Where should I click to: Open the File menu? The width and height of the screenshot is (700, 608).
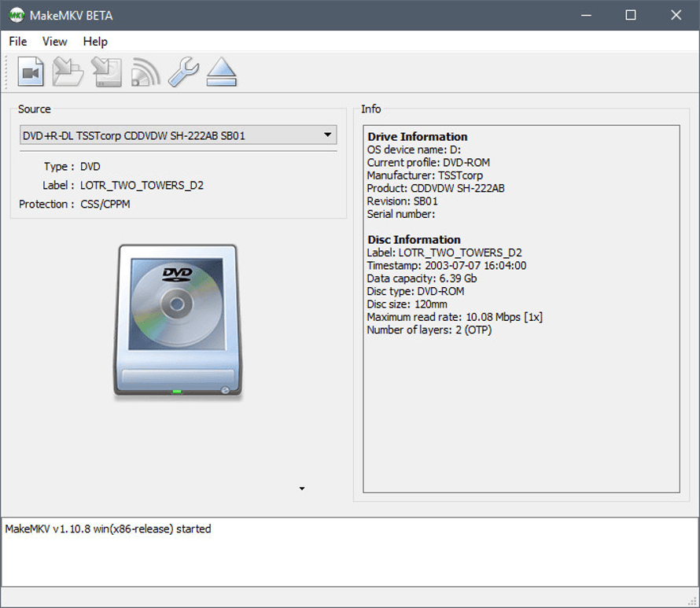click(17, 42)
